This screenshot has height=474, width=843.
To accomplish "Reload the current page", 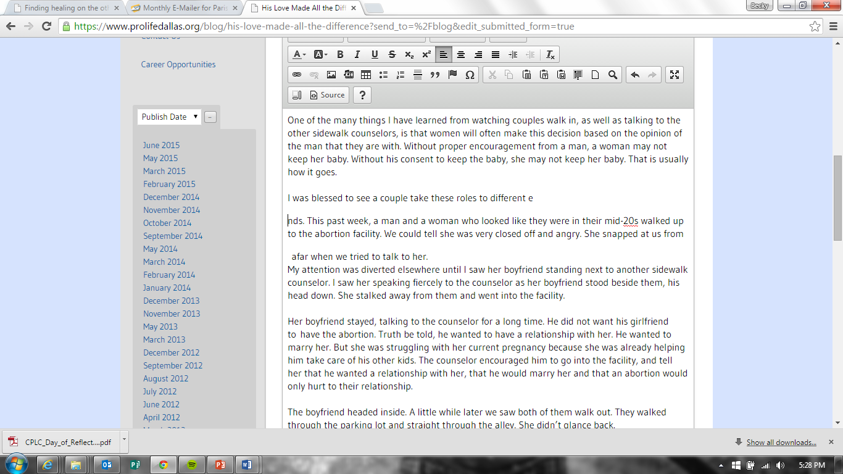I will [46, 27].
